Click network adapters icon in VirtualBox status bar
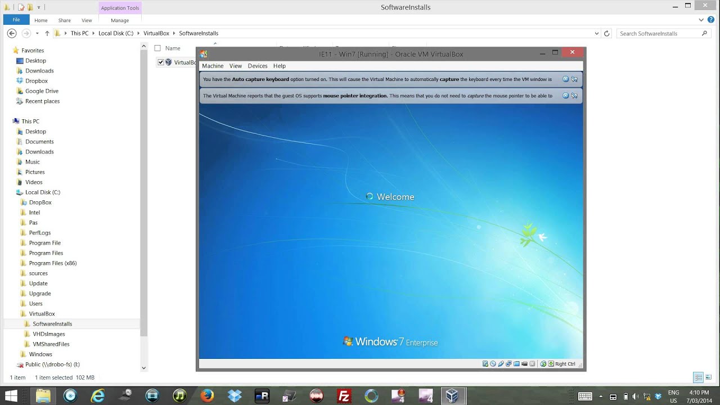This screenshot has width=720, height=405. click(508, 364)
